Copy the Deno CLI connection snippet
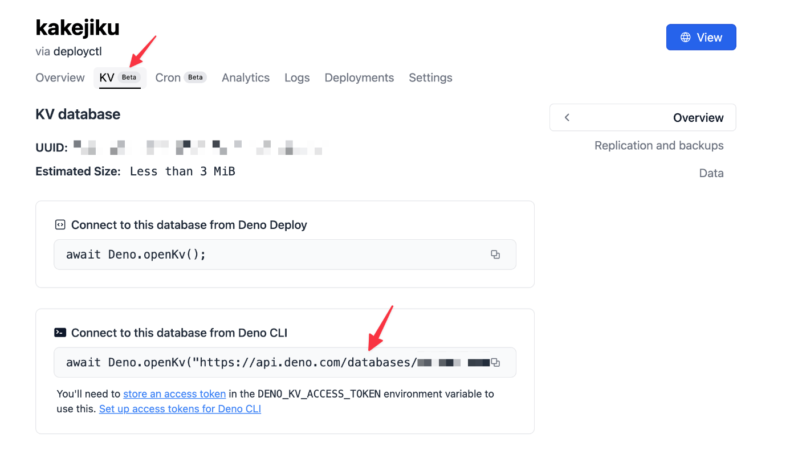The width and height of the screenshot is (798, 463). pyautogui.click(x=495, y=362)
